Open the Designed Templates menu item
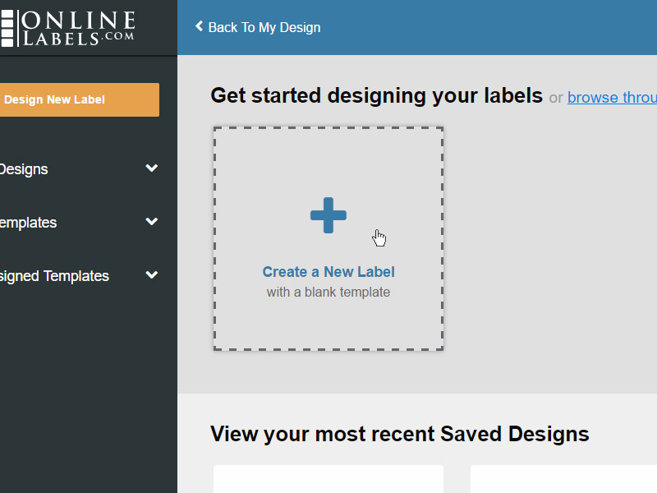657x493 pixels. pyautogui.click(x=54, y=276)
